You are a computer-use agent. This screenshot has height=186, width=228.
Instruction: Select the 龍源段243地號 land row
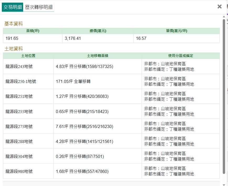(19, 67)
